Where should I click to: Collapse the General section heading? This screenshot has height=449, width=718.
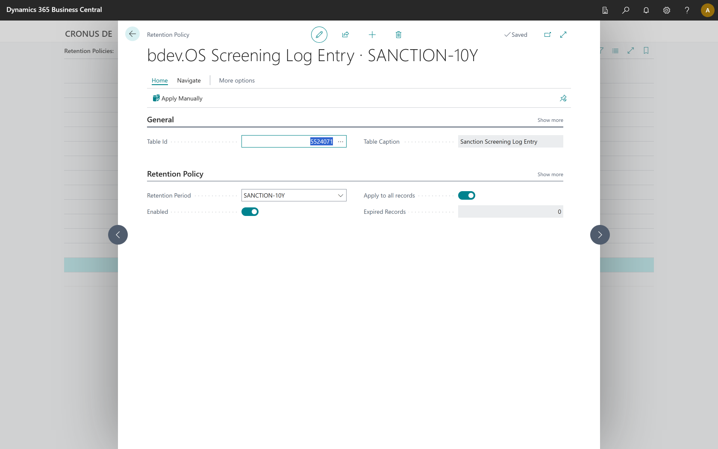click(160, 120)
